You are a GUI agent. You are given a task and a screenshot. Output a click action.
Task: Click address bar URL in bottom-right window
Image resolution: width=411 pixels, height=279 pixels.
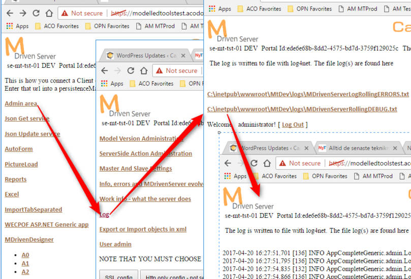pos(369,163)
